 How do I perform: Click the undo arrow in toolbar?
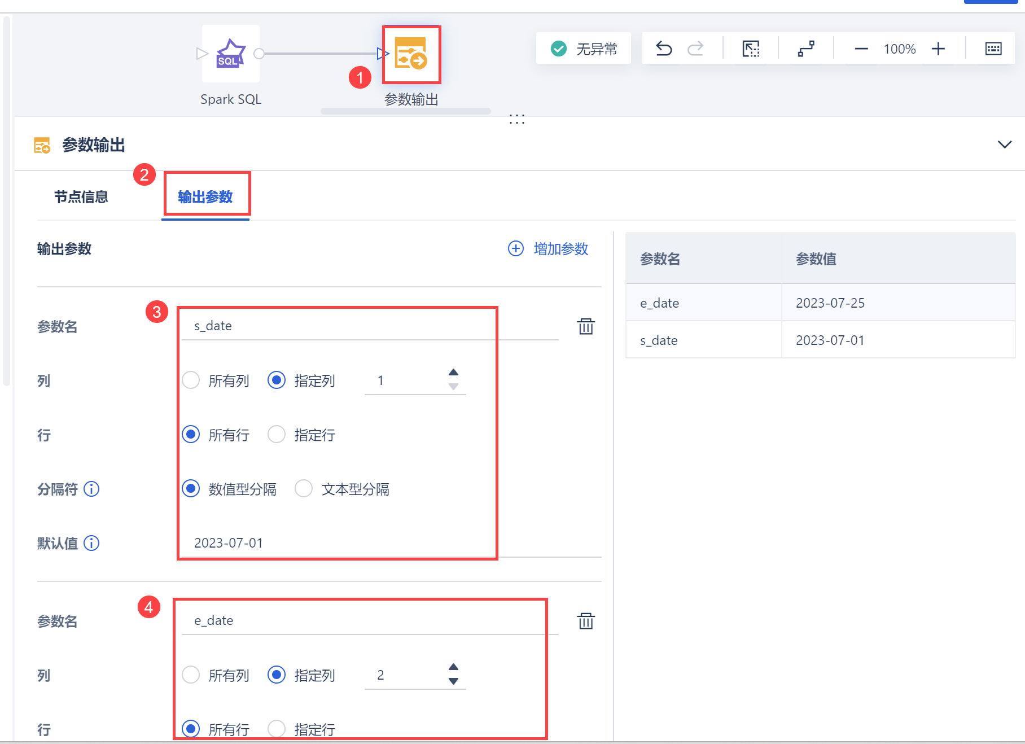point(664,49)
